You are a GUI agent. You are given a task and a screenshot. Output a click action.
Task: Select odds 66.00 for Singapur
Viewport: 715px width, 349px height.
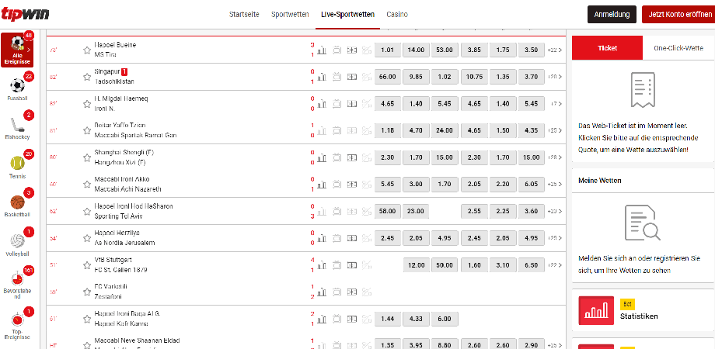(x=388, y=77)
